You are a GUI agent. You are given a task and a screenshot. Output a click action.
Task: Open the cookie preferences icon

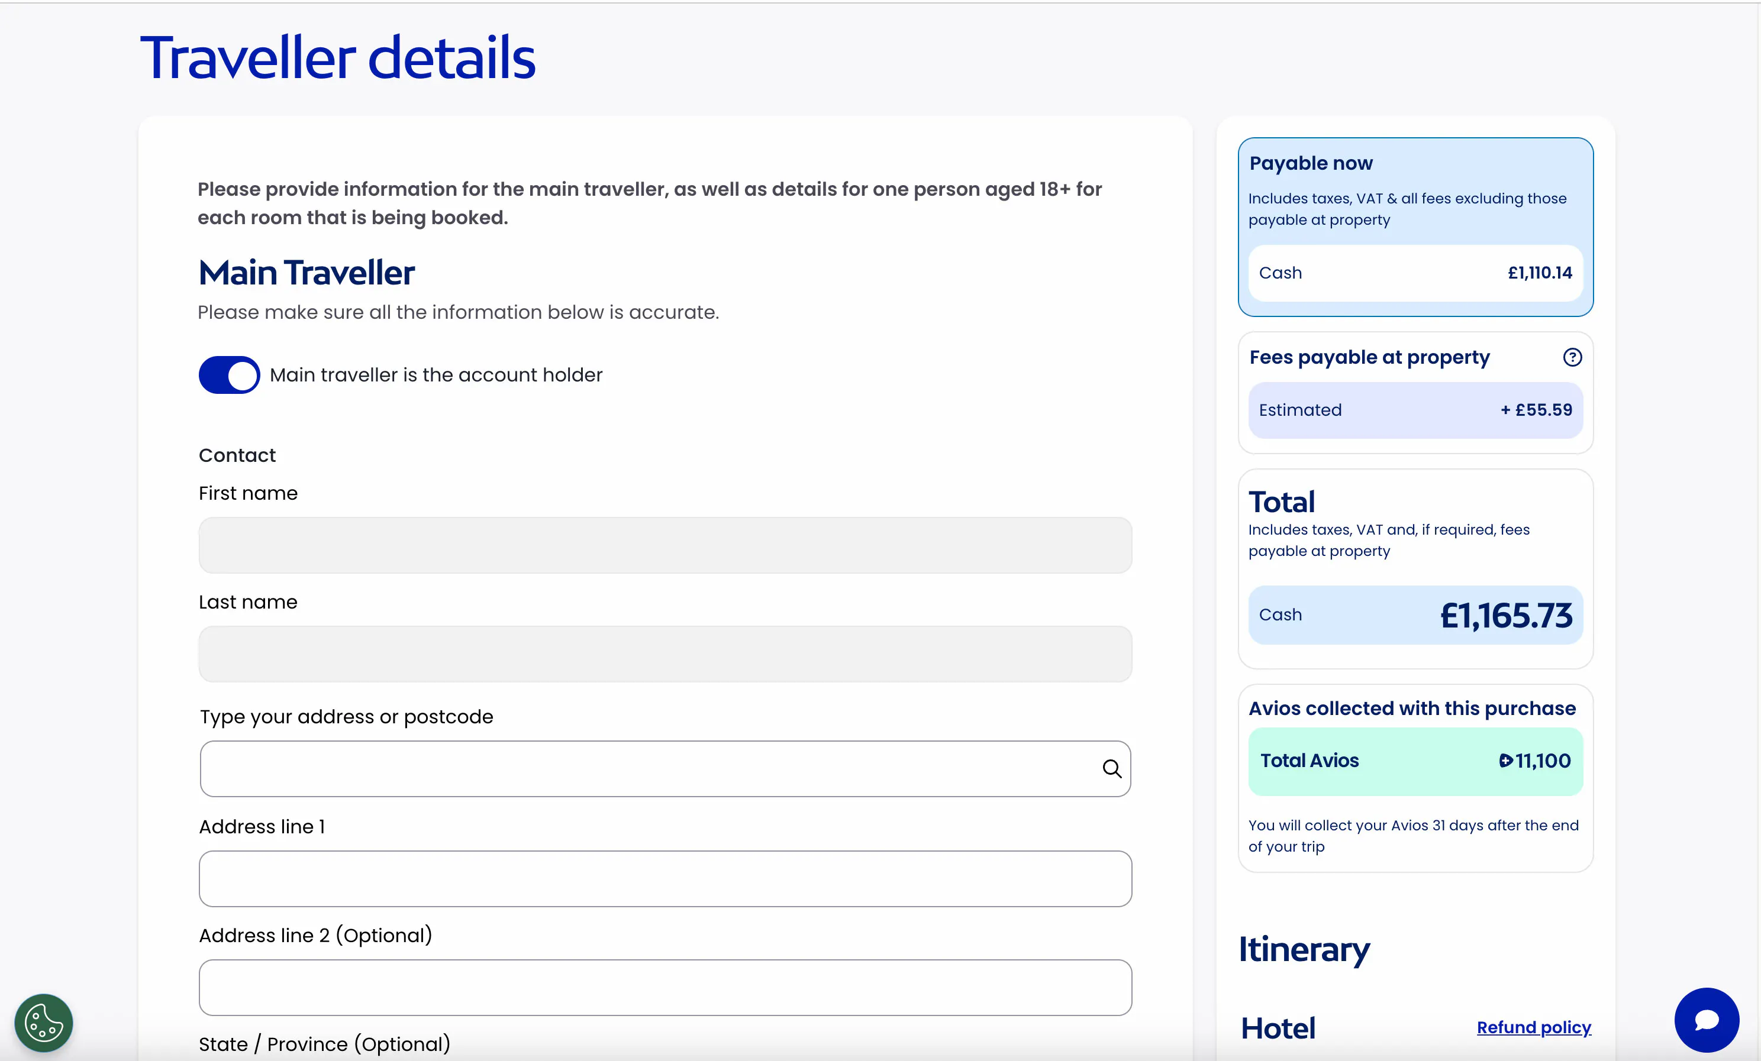(44, 1023)
